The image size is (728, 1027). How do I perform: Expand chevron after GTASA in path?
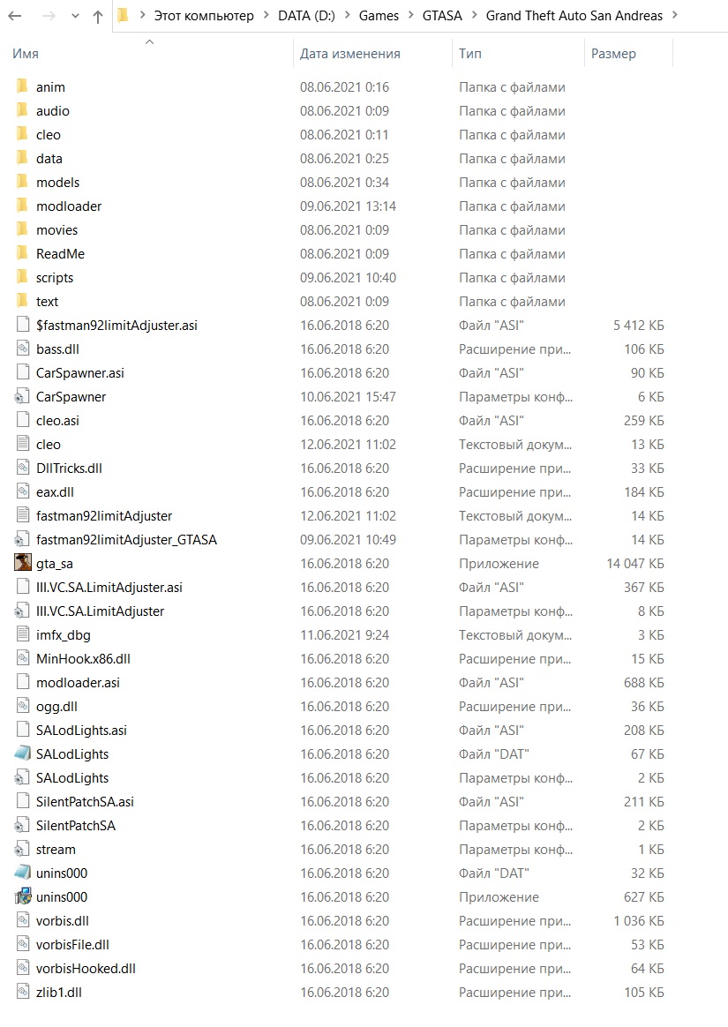[475, 15]
